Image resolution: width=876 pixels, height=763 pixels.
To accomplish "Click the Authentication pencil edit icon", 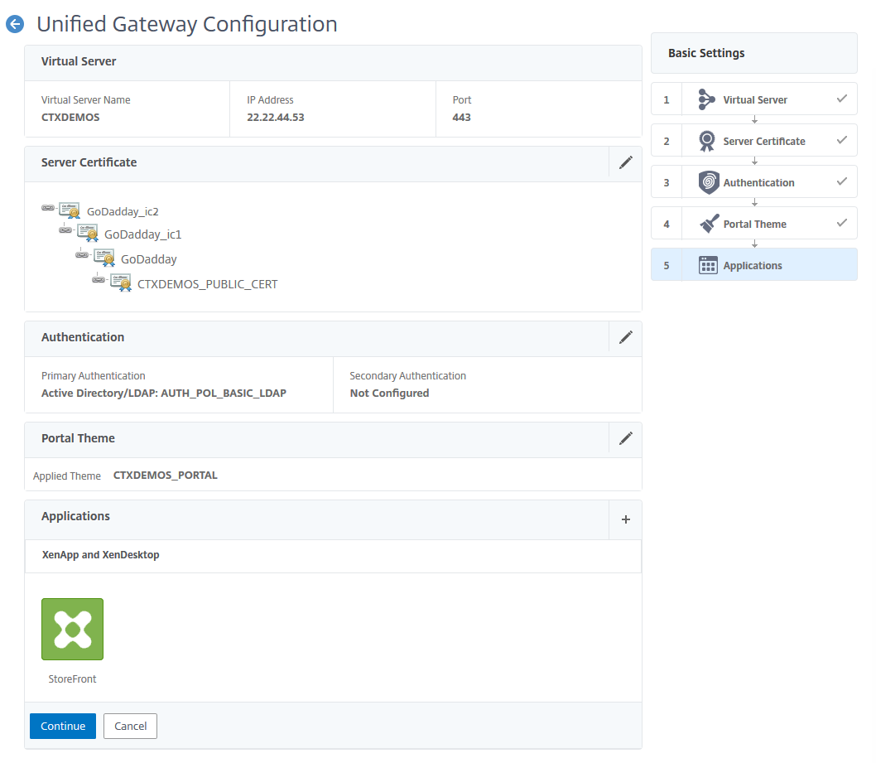I will click(x=626, y=337).
